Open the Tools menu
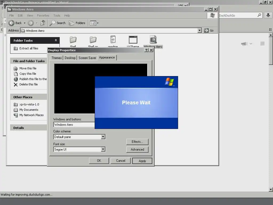This screenshot has height=205, width=273. pyautogui.click(x=57, y=15)
